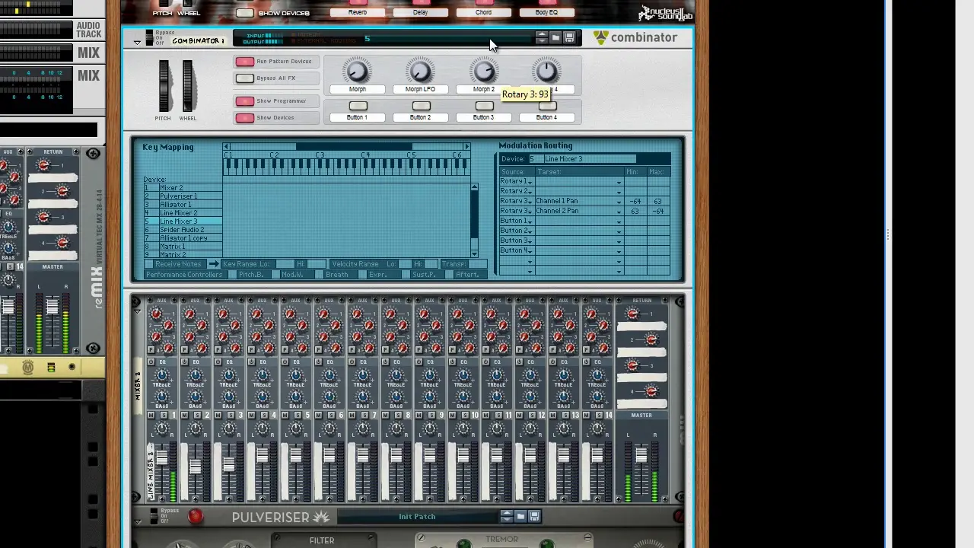
Task: Click the arrow next to Key Range
Action: pyautogui.click(x=214, y=264)
